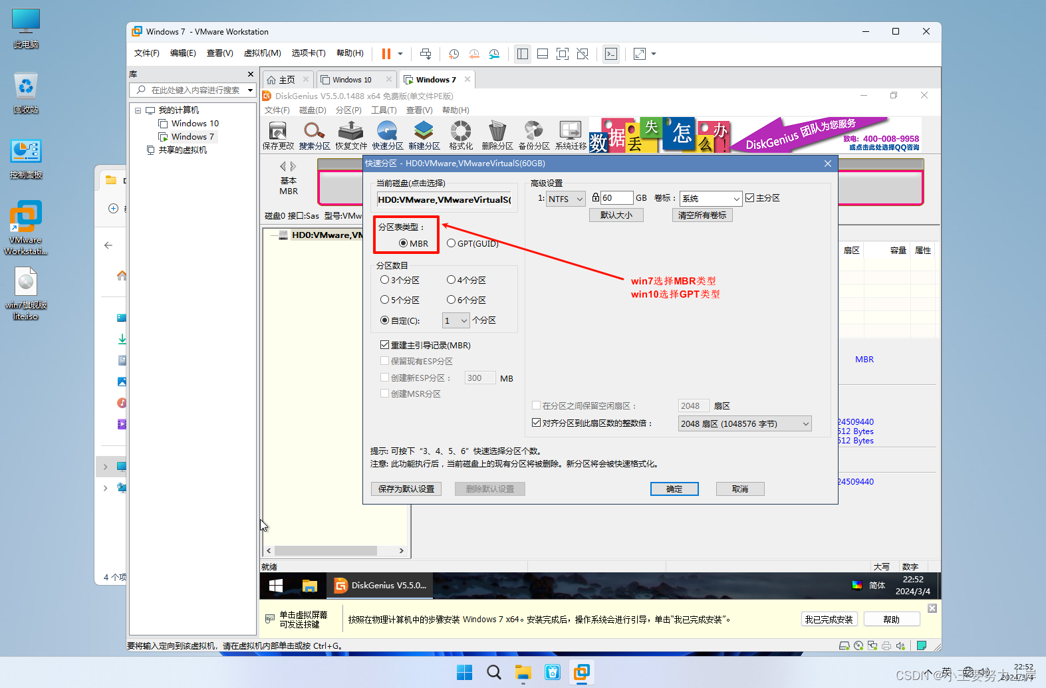Image resolution: width=1046 pixels, height=688 pixels.
Task: Open the NTFS file system dropdown
Action: click(x=565, y=198)
